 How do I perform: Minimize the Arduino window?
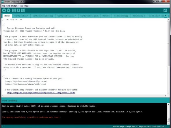pyautogui.click(x=155, y=1)
